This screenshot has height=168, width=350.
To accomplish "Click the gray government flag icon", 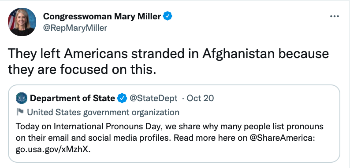I will click(x=20, y=112).
